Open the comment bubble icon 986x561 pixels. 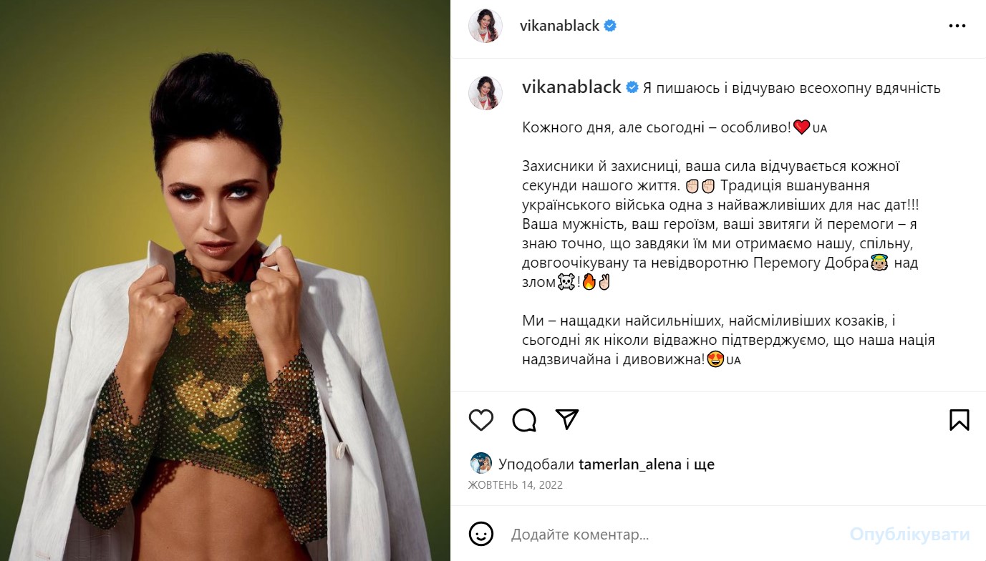click(524, 419)
